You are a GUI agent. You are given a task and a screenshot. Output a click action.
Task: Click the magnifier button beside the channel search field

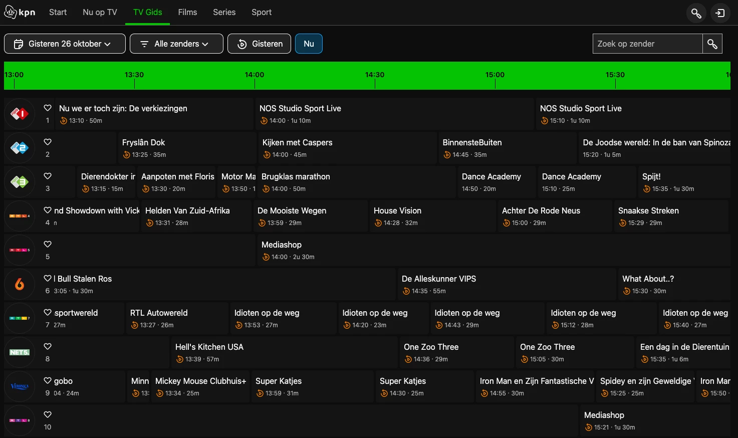click(712, 44)
